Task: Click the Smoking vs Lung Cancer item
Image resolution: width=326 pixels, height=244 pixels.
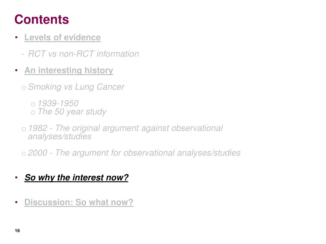Action: point(76,87)
